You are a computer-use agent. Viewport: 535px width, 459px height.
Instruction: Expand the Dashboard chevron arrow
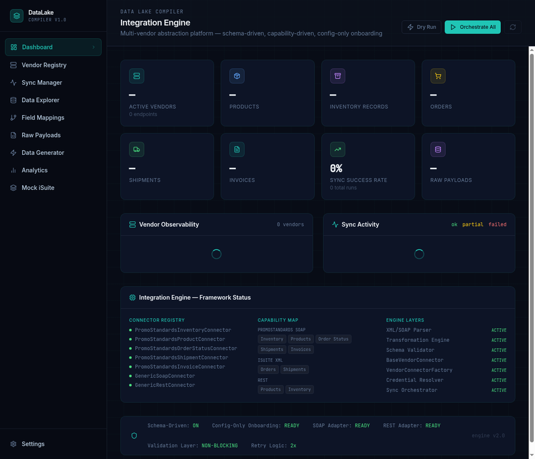pyautogui.click(x=93, y=47)
